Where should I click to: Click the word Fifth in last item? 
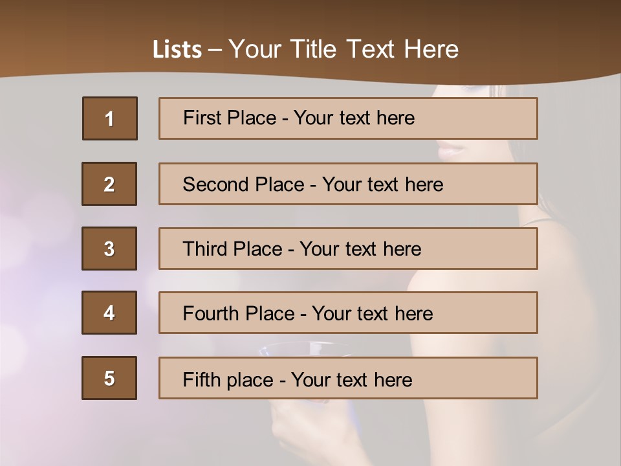[x=201, y=379]
